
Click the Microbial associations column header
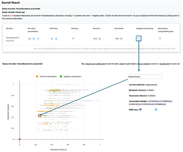33,30
